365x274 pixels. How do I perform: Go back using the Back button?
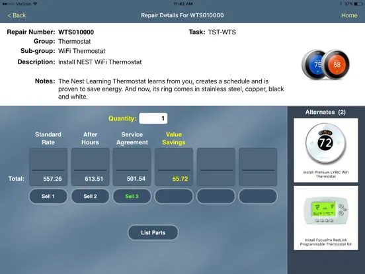[17, 15]
